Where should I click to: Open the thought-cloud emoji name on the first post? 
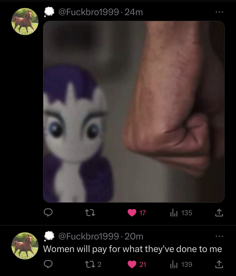tap(49, 12)
